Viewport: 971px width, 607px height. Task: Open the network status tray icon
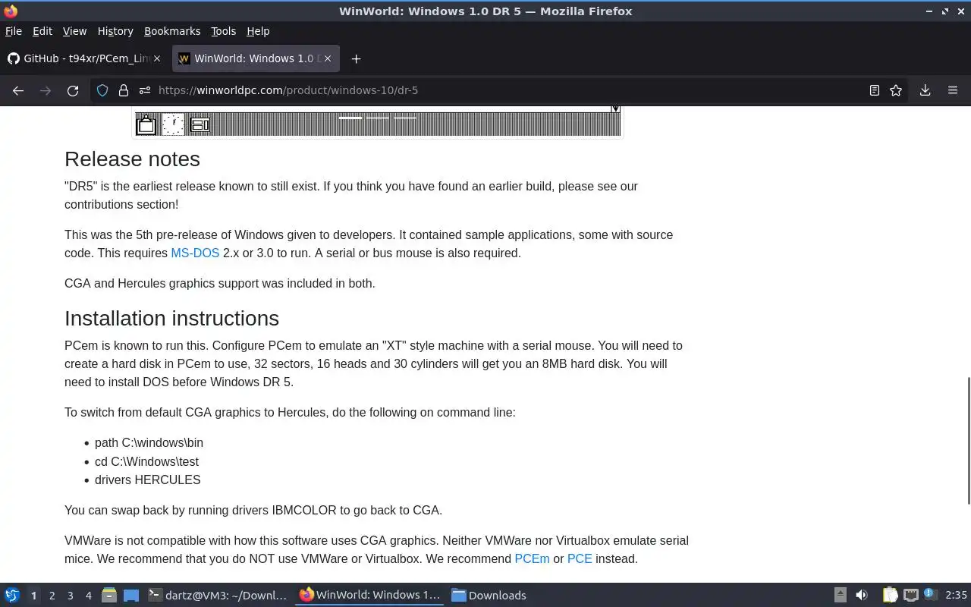910,596
